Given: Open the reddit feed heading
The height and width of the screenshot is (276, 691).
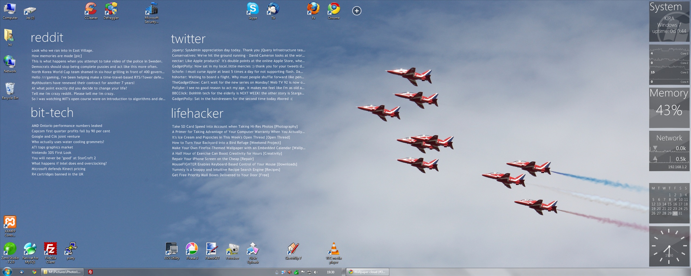Looking at the screenshot, I should [x=47, y=37].
